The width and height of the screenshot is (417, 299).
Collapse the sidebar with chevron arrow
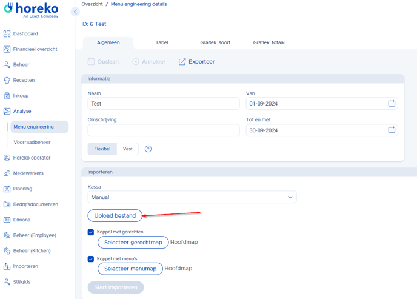(x=75, y=12)
